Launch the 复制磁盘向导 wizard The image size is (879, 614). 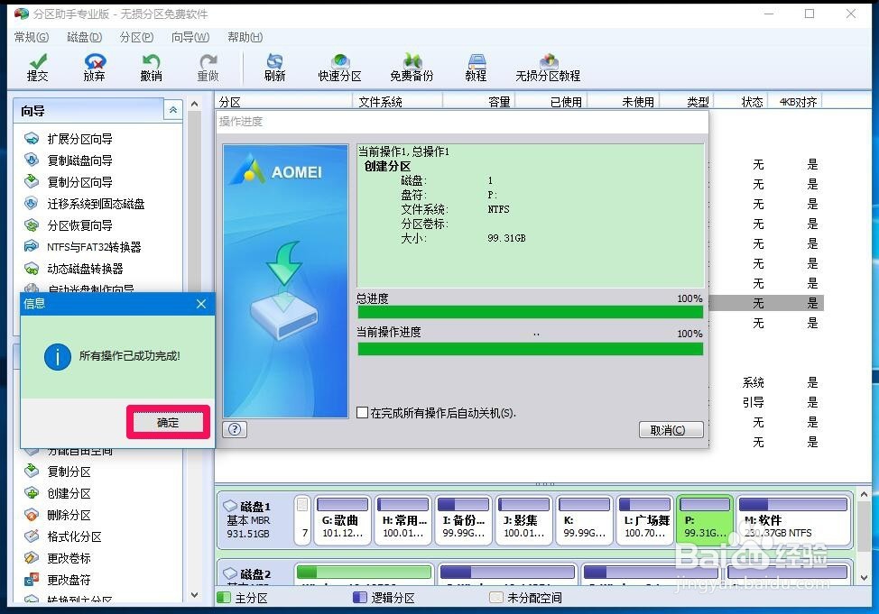tap(69, 160)
